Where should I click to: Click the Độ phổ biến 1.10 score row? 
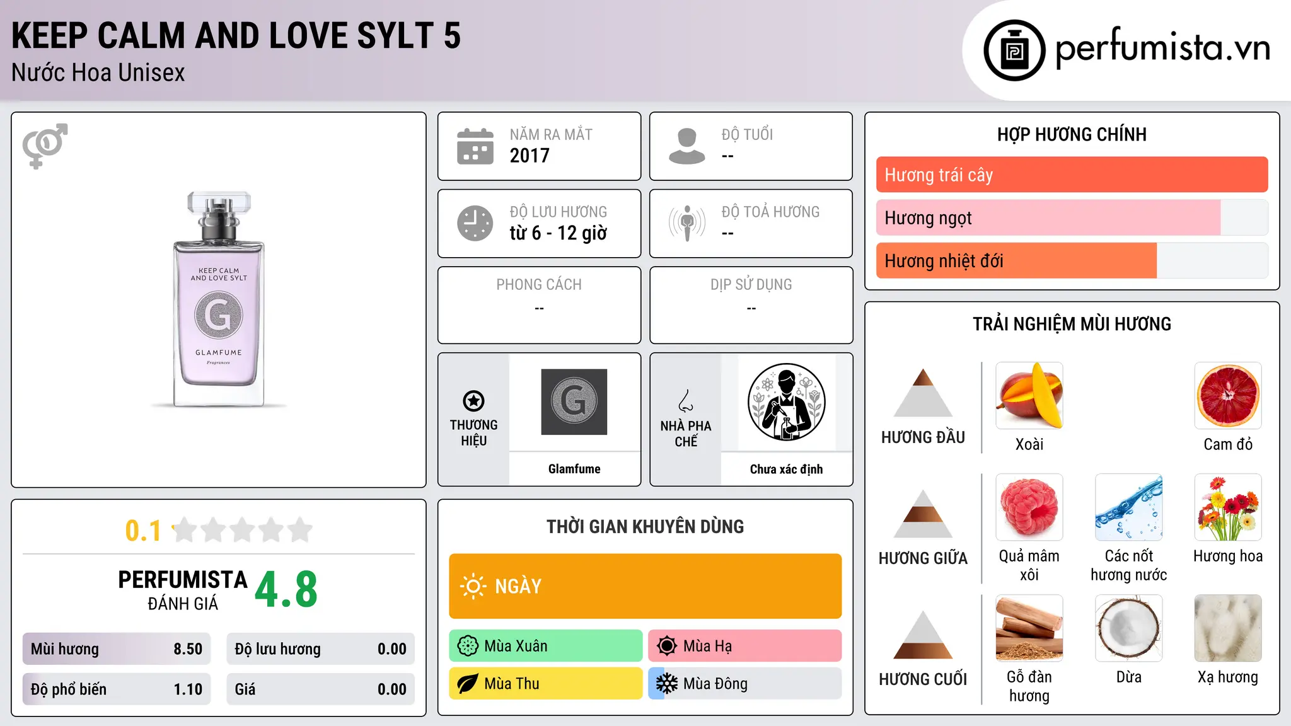click(x=117, y=689)
